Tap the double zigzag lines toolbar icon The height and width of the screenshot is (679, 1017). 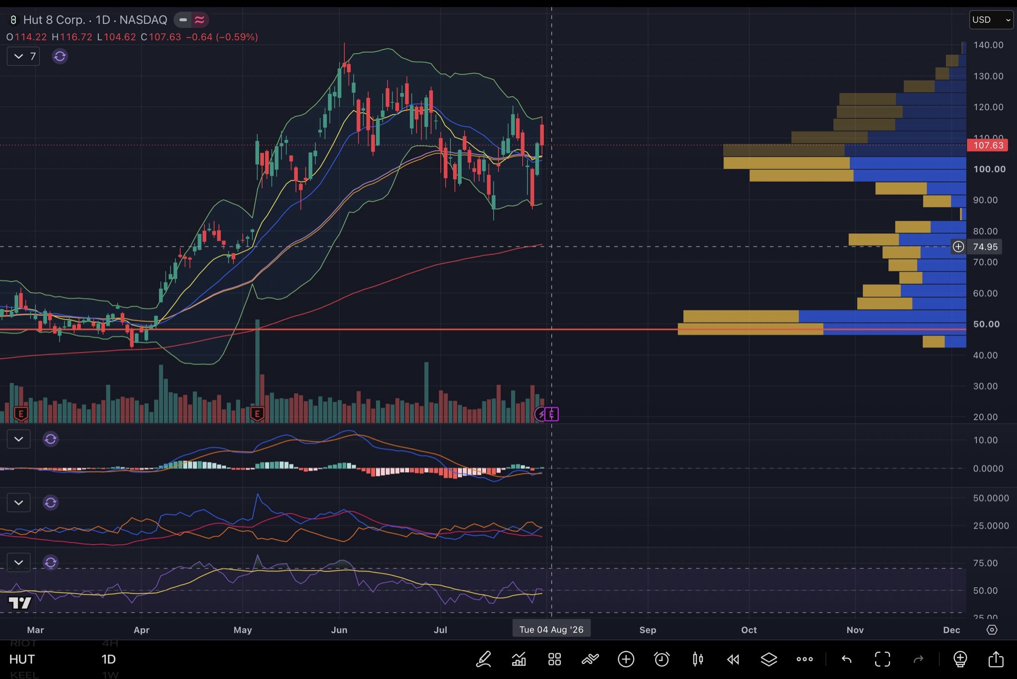pos(590,659)
